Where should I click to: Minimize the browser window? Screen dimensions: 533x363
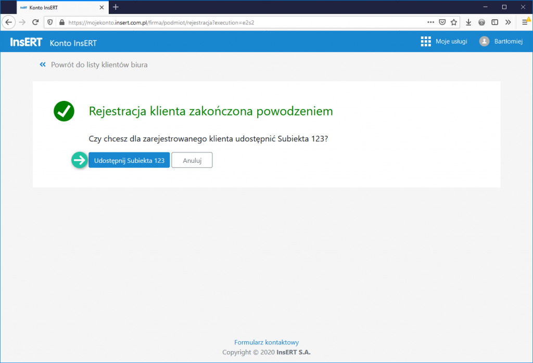(486, 7)
